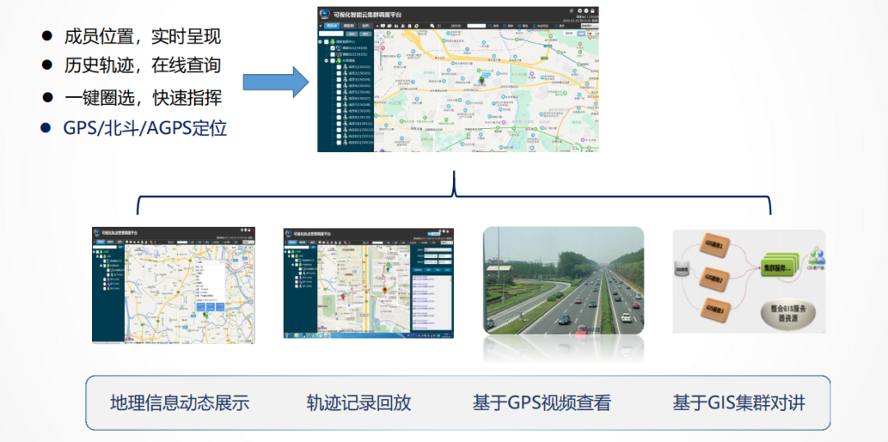This screenshot has height=442, width=888.
Task: Switch to the middle sidebar tab in top window
Action: pos(349,26)
